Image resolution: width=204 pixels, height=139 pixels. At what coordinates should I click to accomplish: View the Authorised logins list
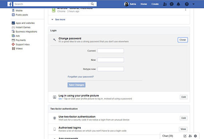tap(183, 129)
